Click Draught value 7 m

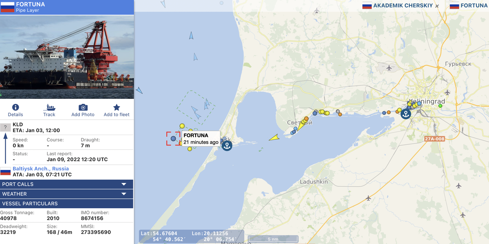click(x=85, y=146)
